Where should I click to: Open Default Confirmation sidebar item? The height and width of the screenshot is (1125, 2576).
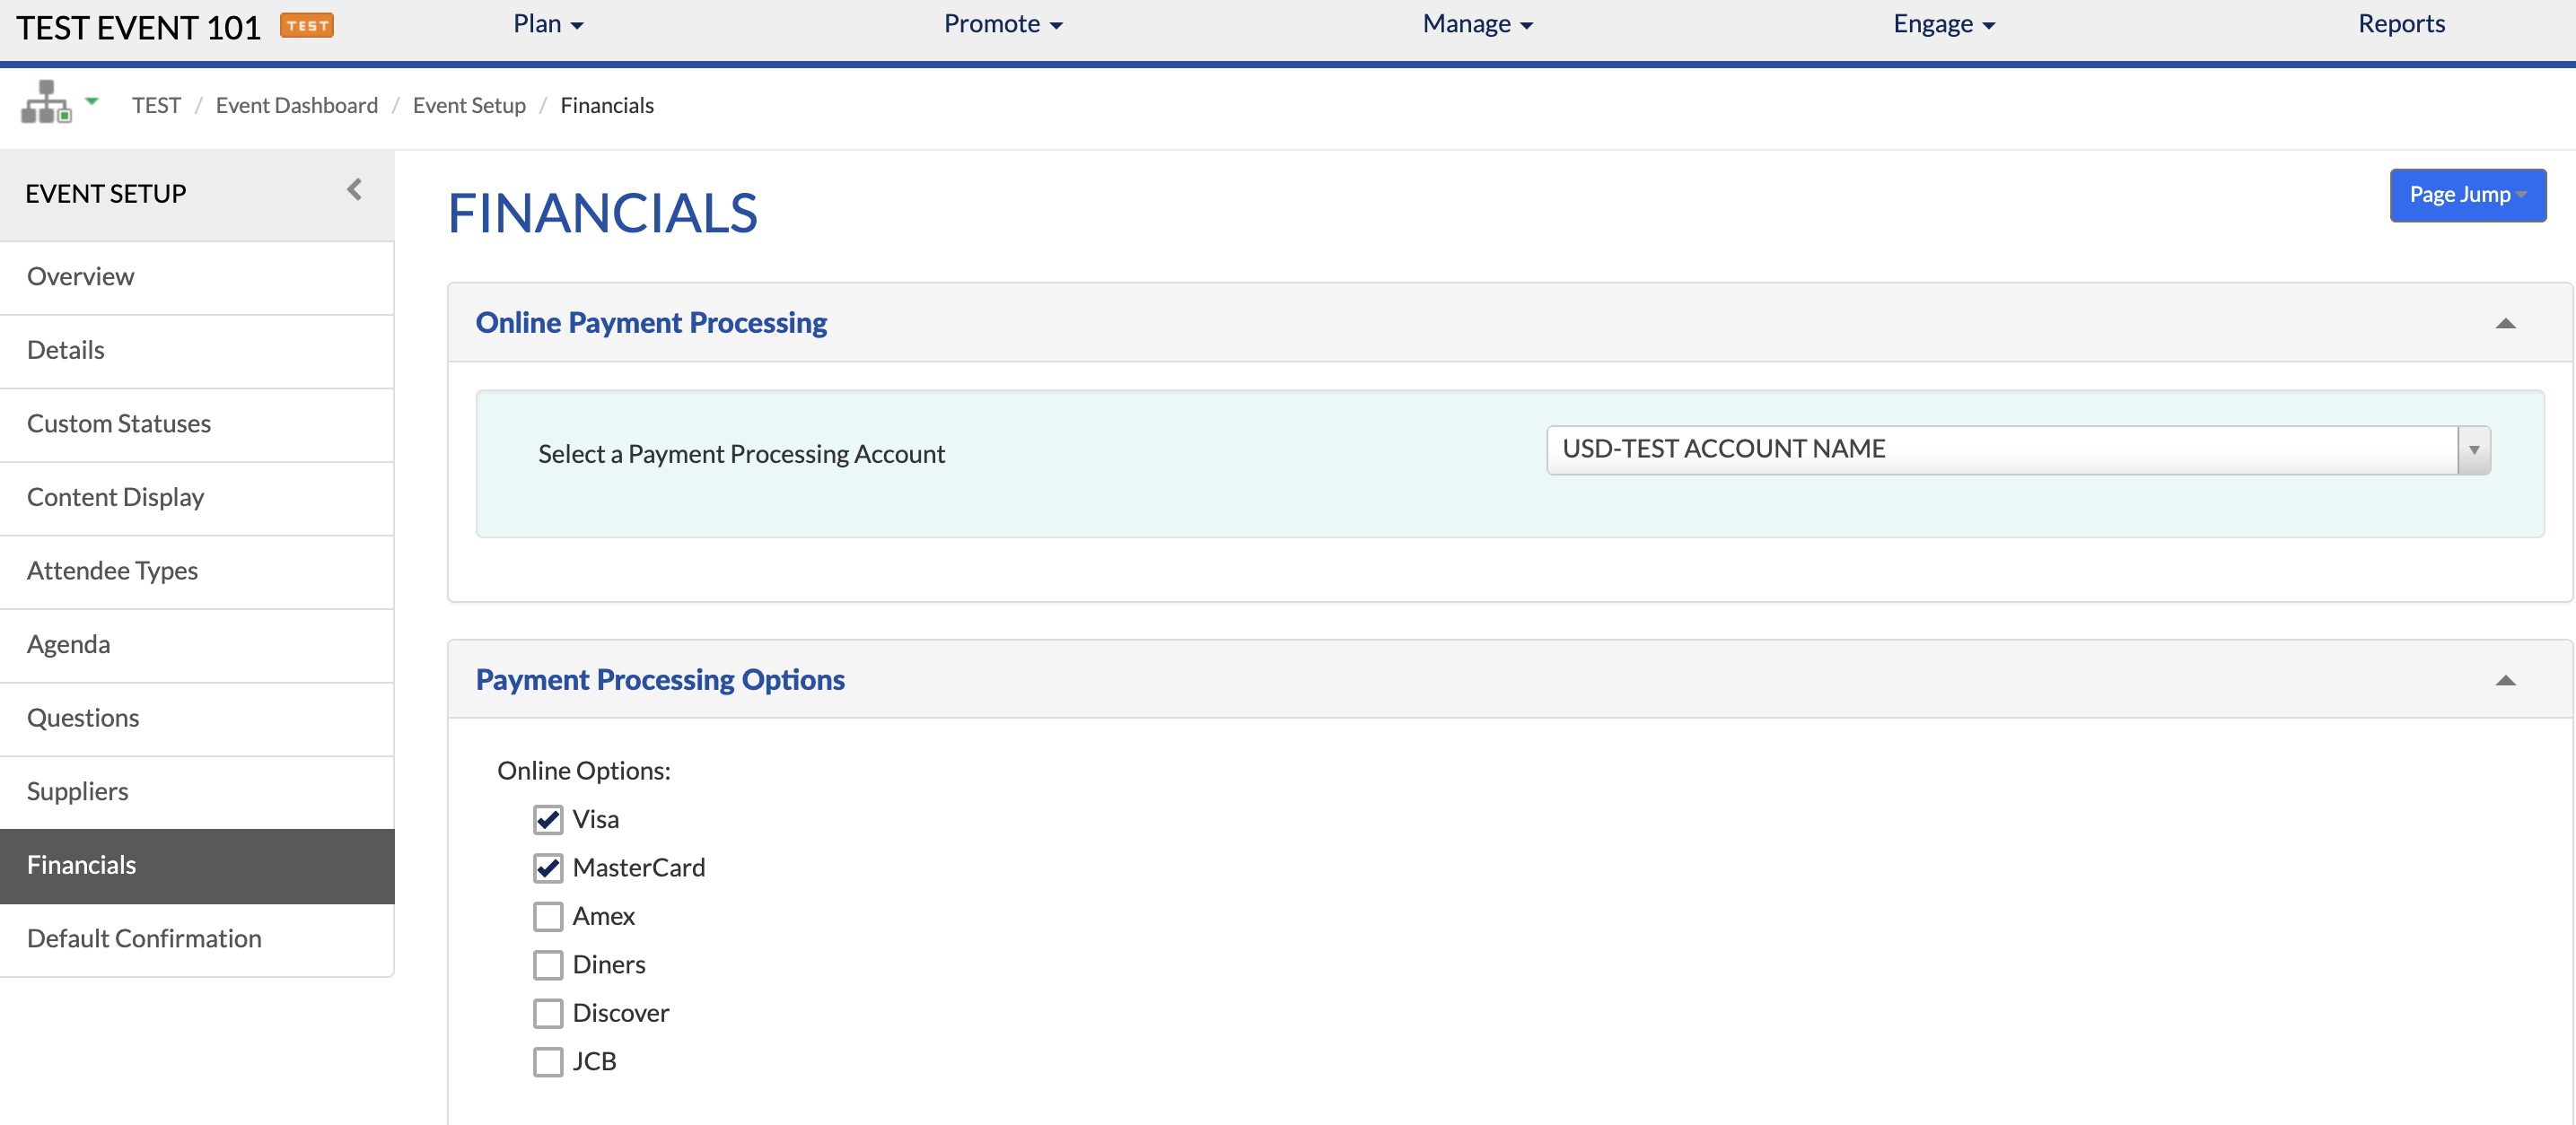[x=197, y=939]
